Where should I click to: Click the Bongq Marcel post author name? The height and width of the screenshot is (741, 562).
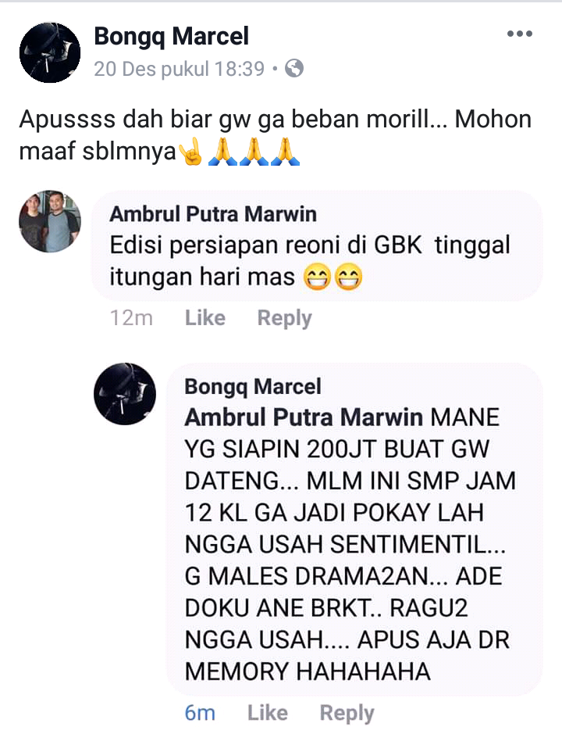tap(171, 37)
